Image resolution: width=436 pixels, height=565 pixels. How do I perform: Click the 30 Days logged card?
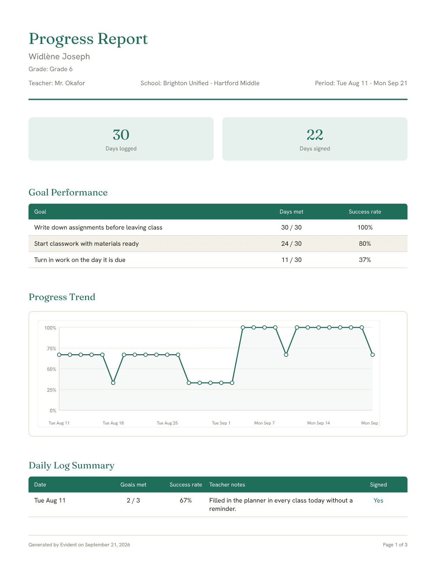[x=121, y=139]
